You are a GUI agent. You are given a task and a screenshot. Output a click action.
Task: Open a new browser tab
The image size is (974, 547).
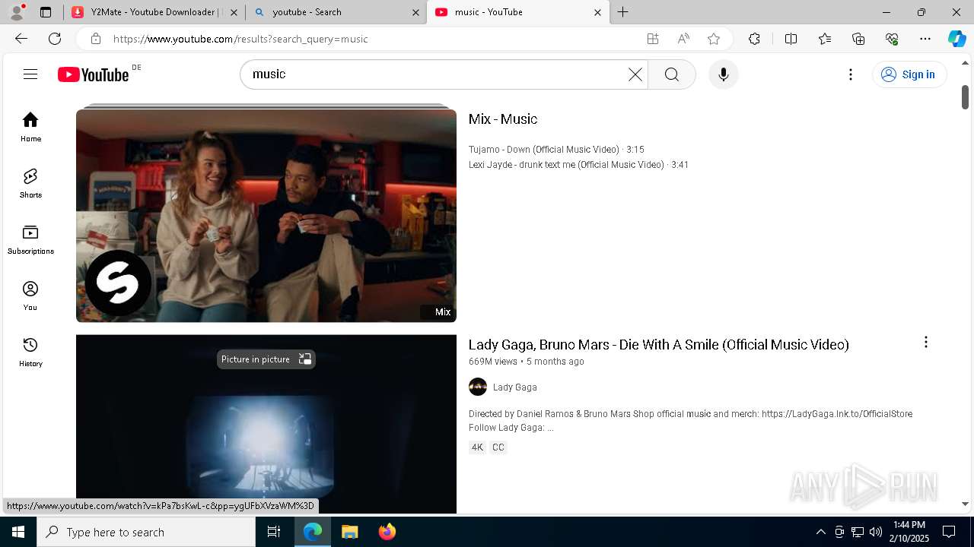pos(622,12)
